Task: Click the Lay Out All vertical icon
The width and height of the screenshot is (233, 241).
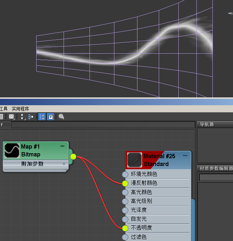Action: click(22, 117)
